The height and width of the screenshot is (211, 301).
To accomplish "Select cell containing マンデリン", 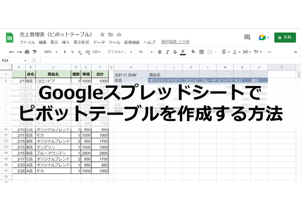I will click(x=53, y=147).
